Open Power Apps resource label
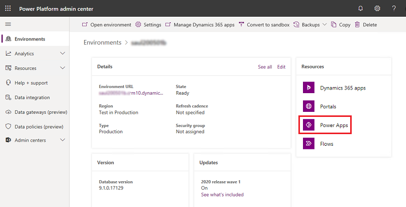 [334, 125]
